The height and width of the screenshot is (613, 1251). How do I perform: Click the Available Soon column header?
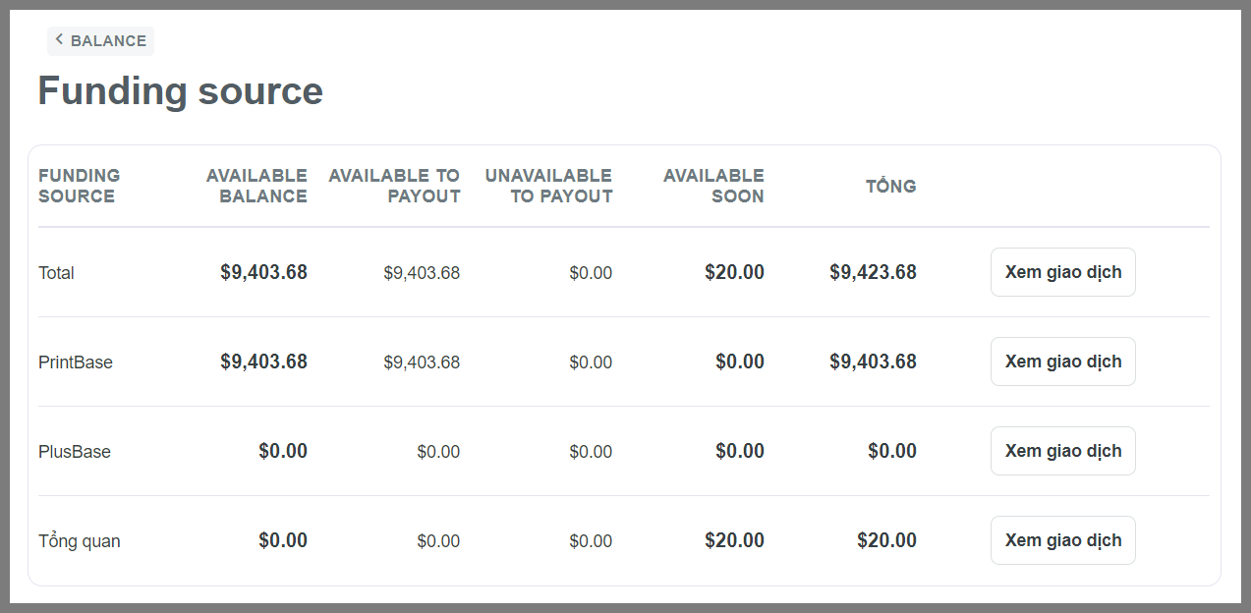[x=713, y=186]
